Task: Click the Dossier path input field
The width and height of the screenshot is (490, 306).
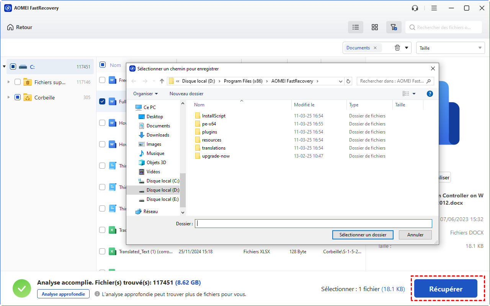Action: tap(314, 224)
